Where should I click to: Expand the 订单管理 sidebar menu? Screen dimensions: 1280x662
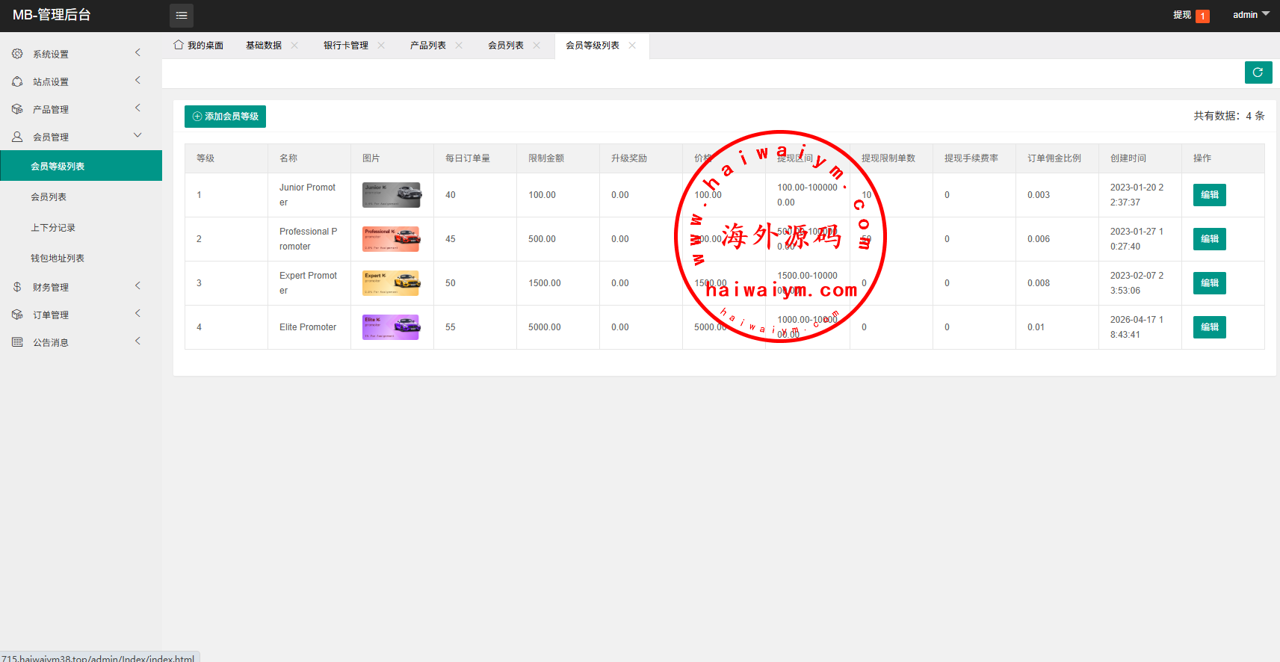(81, 315)
